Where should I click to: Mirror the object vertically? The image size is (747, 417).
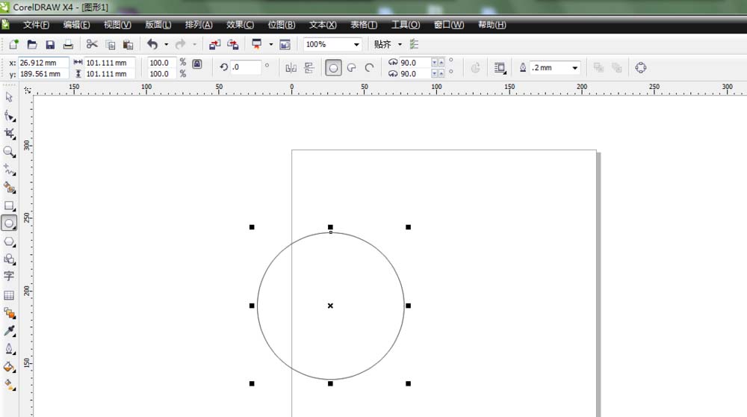309,68
